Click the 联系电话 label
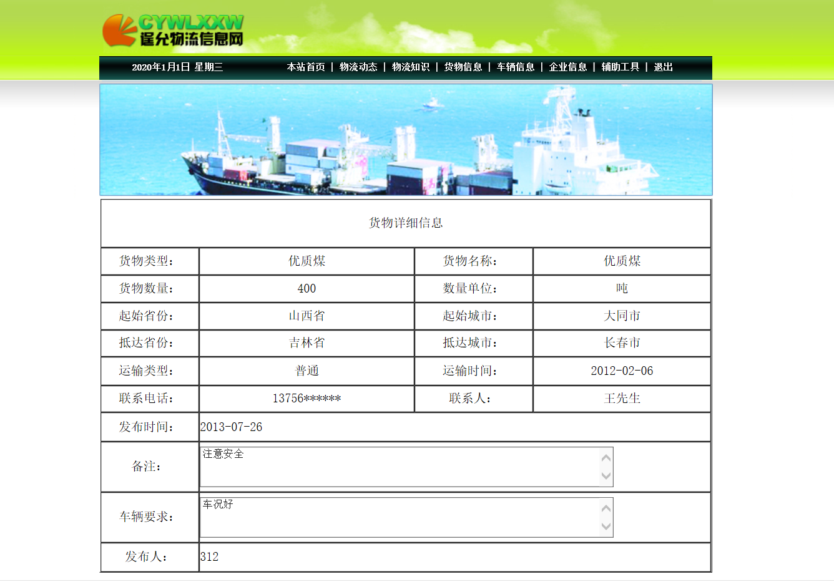 (147, 398)
